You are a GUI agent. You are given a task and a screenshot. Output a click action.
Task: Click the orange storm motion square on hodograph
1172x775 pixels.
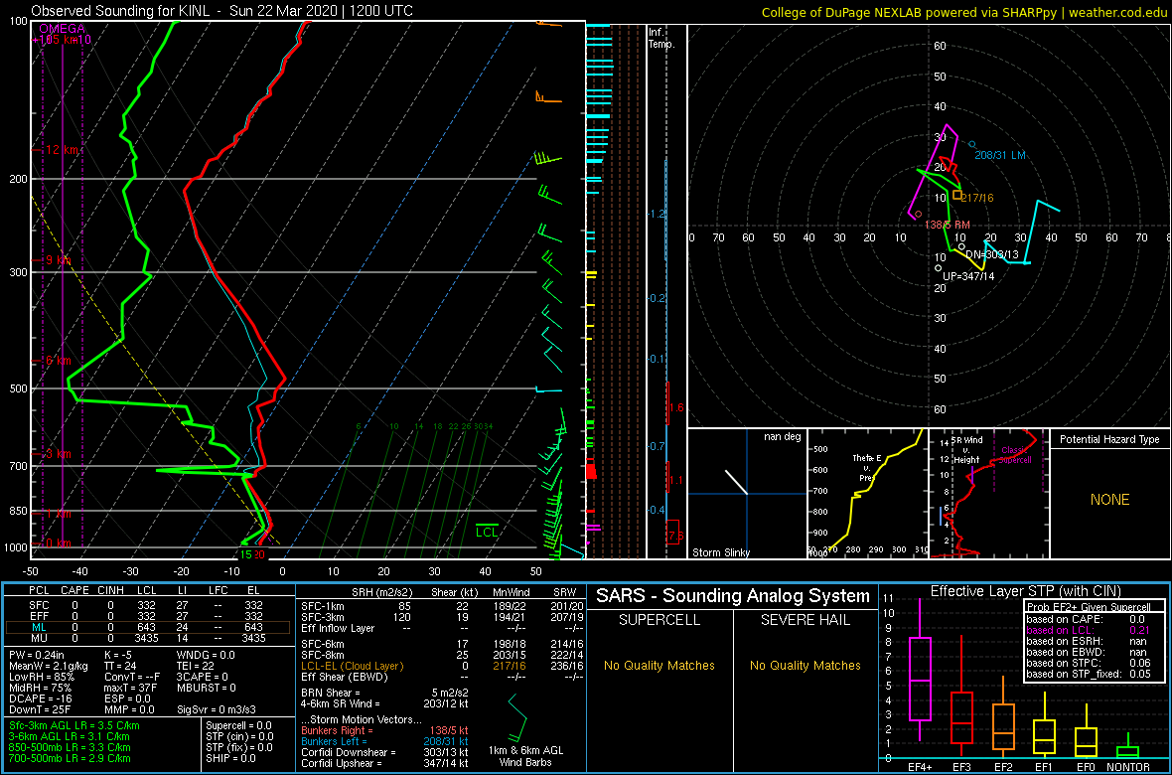[957, 196]
